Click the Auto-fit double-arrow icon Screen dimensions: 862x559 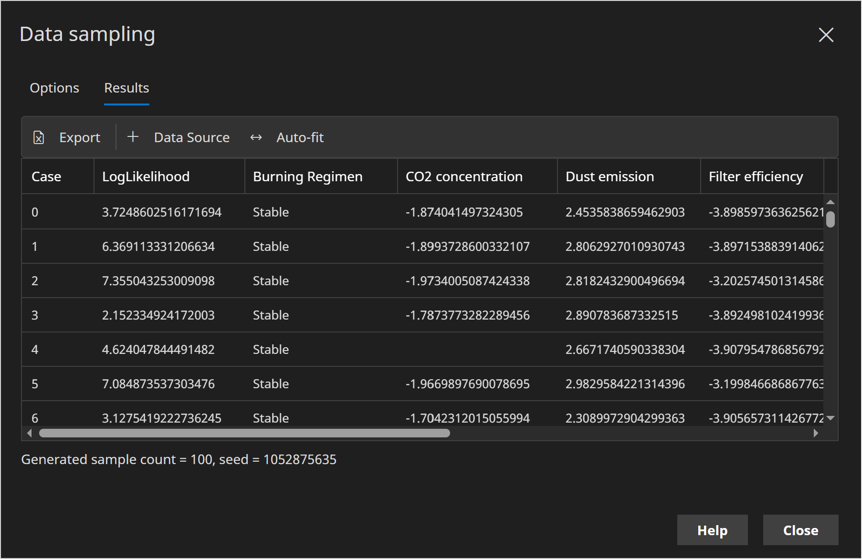(256, 137)
